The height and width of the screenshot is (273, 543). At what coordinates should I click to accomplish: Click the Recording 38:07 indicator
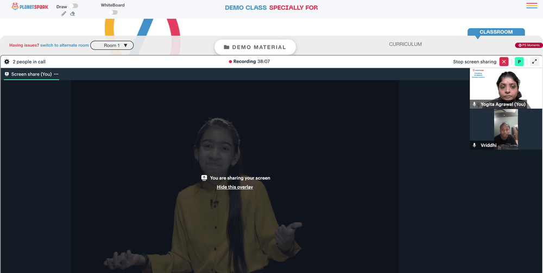coord(249,62)
